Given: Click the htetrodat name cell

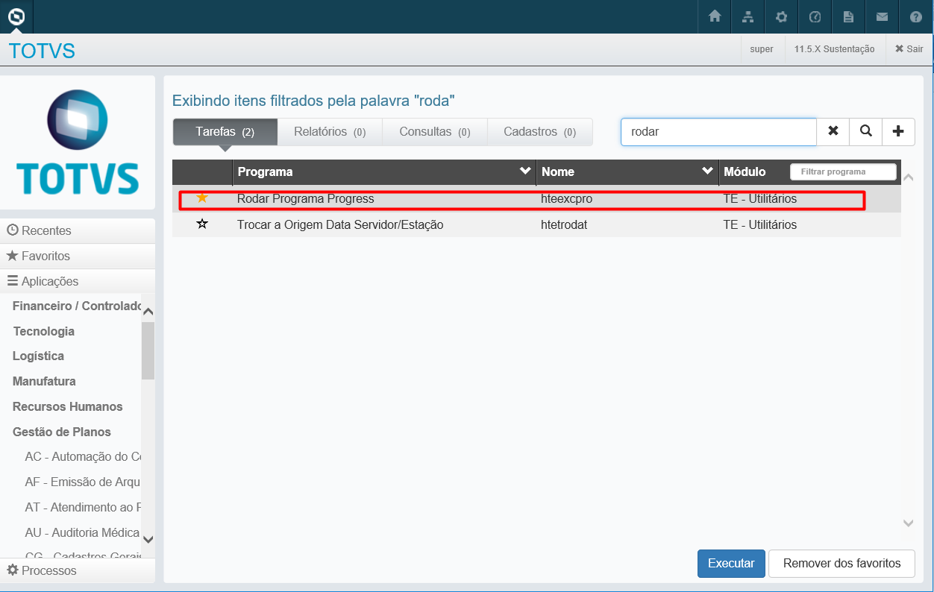Looking at the screenshot, I should pyautogui.click(x=564, y=224).
